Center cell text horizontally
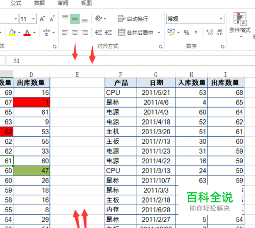Viewport: 255px width, 228px height. (x=75, y=32)
